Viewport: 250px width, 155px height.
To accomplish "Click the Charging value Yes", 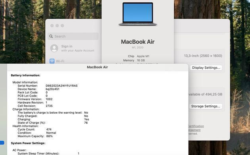I will (x=87, y=119).
